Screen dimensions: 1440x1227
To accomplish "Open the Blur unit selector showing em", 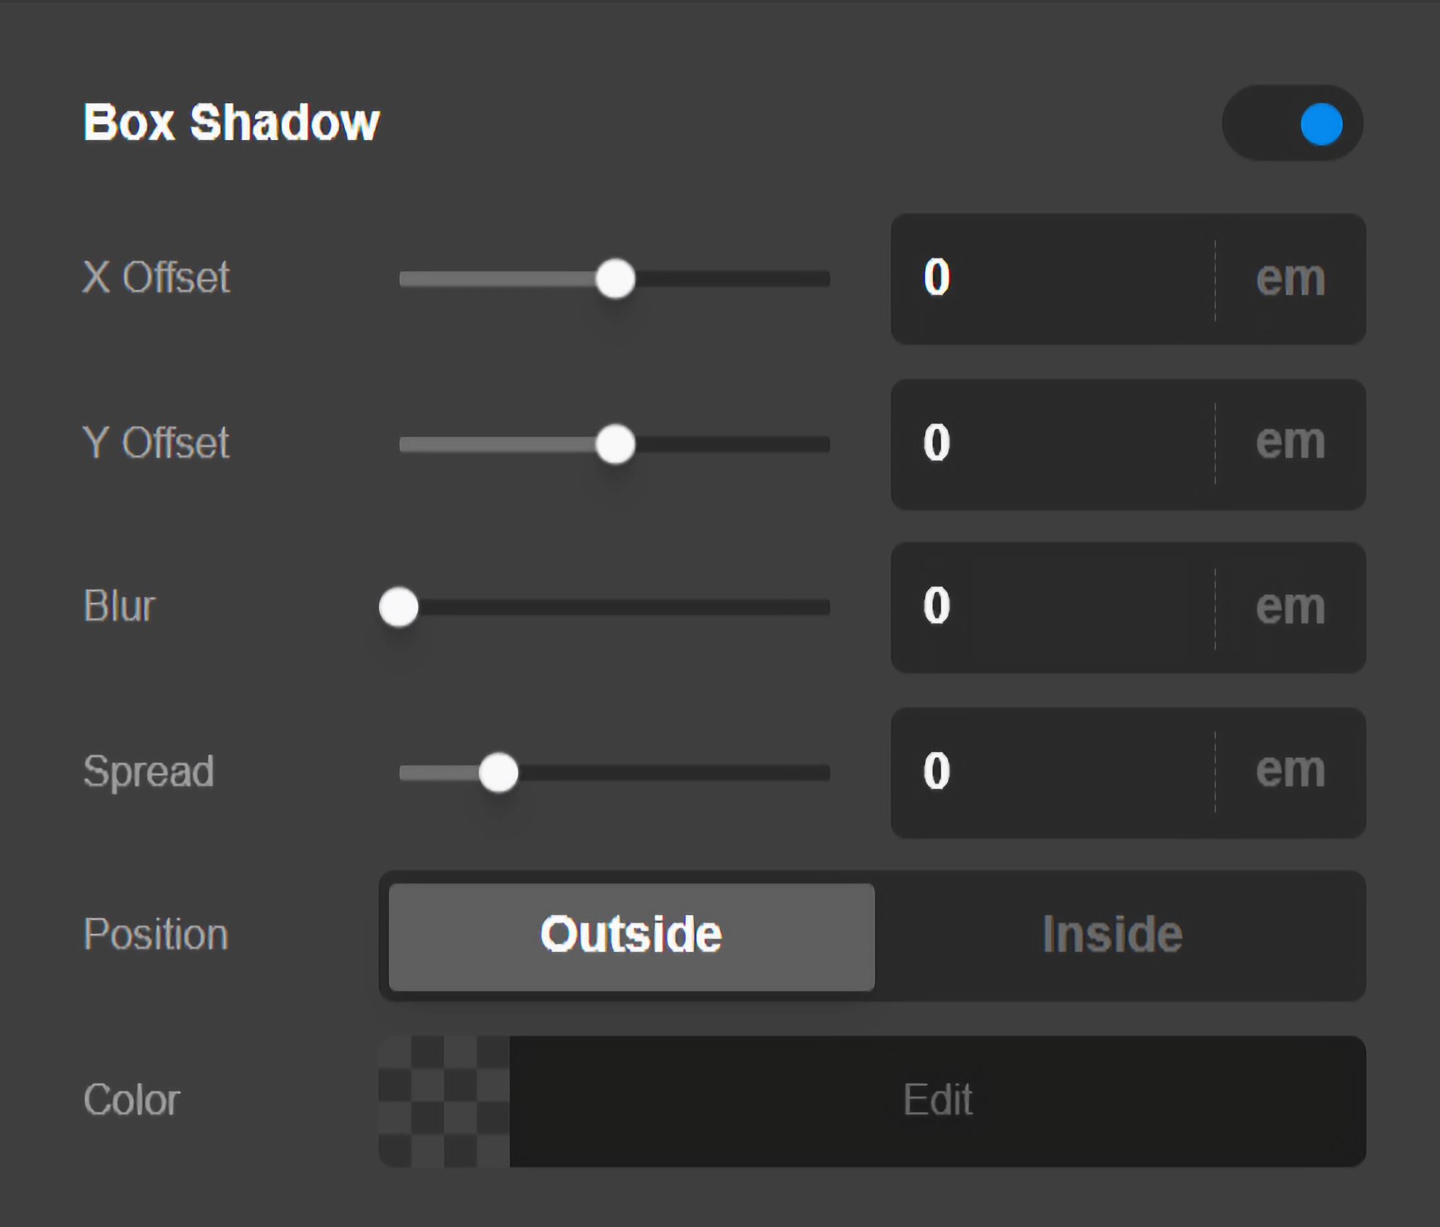I will coord(1292,606).
